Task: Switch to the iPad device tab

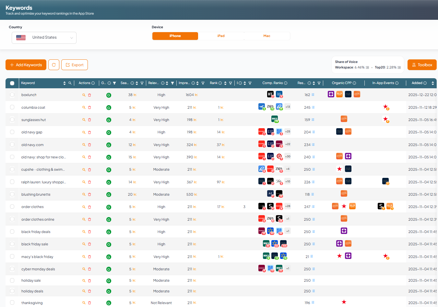Action: (x=221, y=36)
